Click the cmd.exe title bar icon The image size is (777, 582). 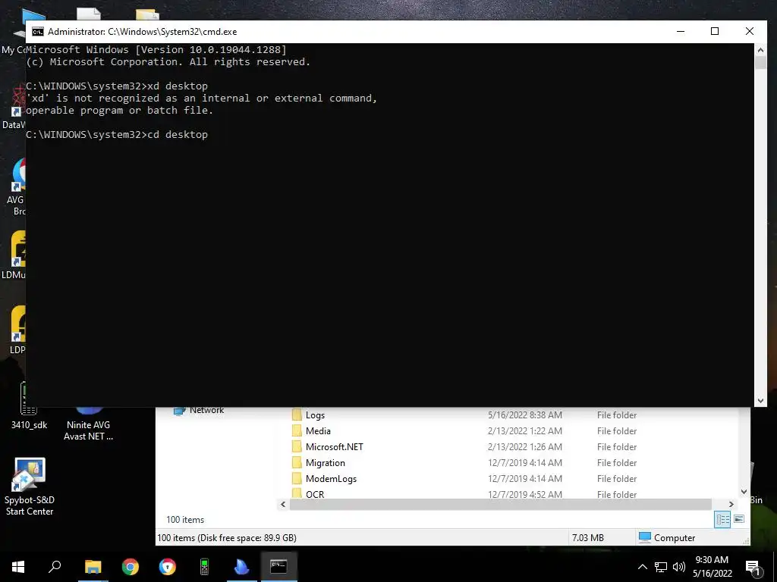[x=38, y=32]
